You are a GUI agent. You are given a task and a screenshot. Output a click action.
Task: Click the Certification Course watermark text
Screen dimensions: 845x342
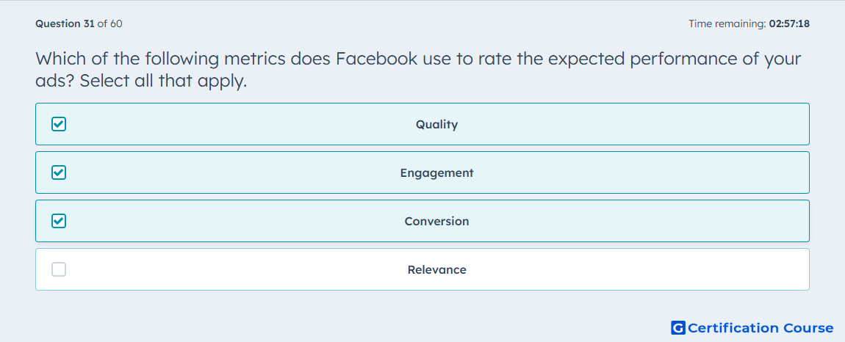pyautogui.click(x=760, y=328)
